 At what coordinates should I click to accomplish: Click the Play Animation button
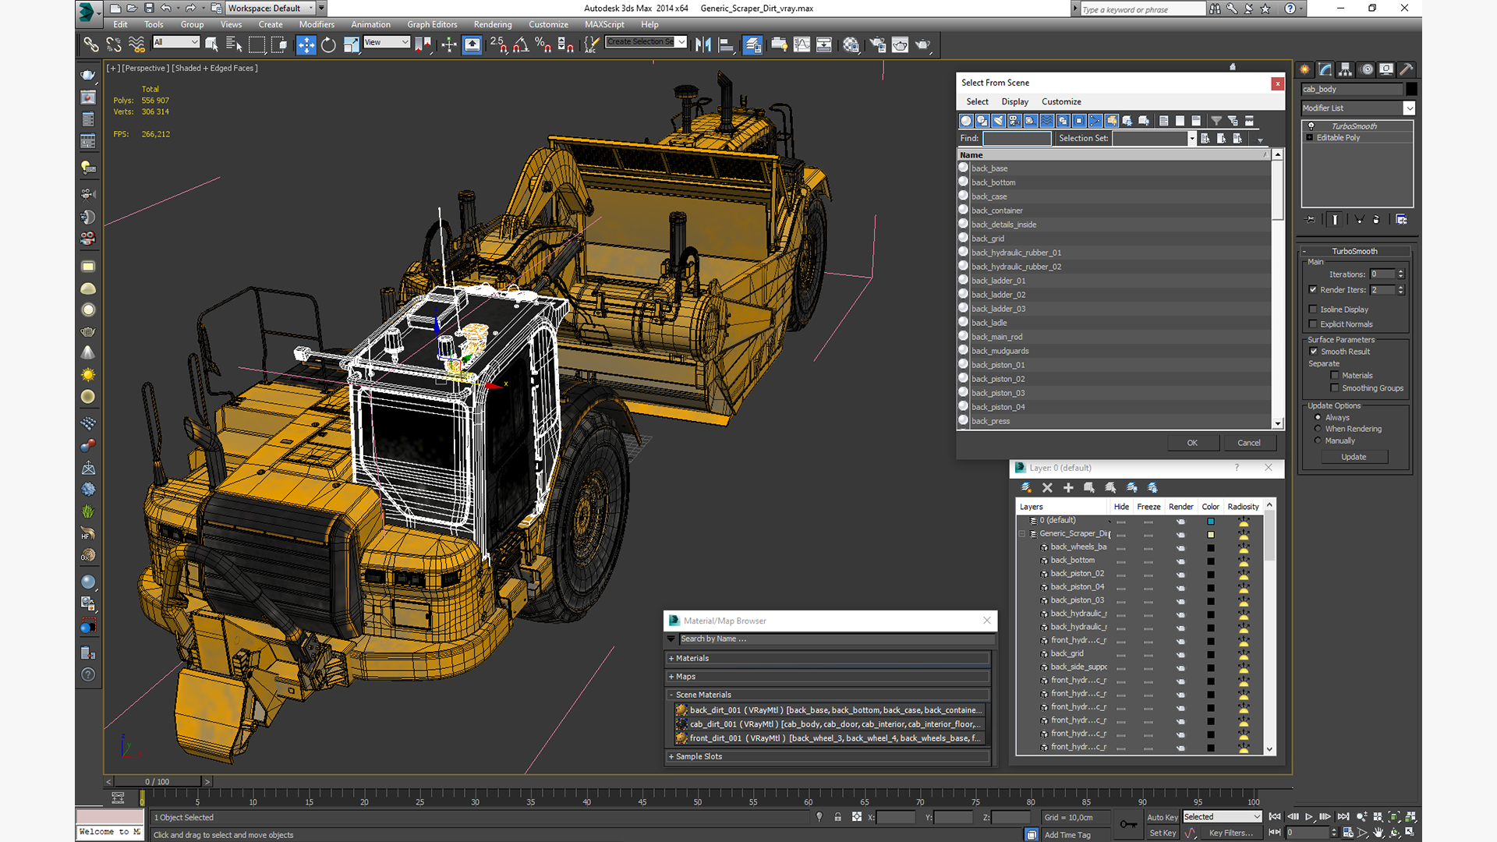pos(1309,817)
